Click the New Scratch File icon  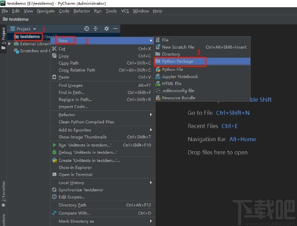pyautogui.click(x=158, y=47)
